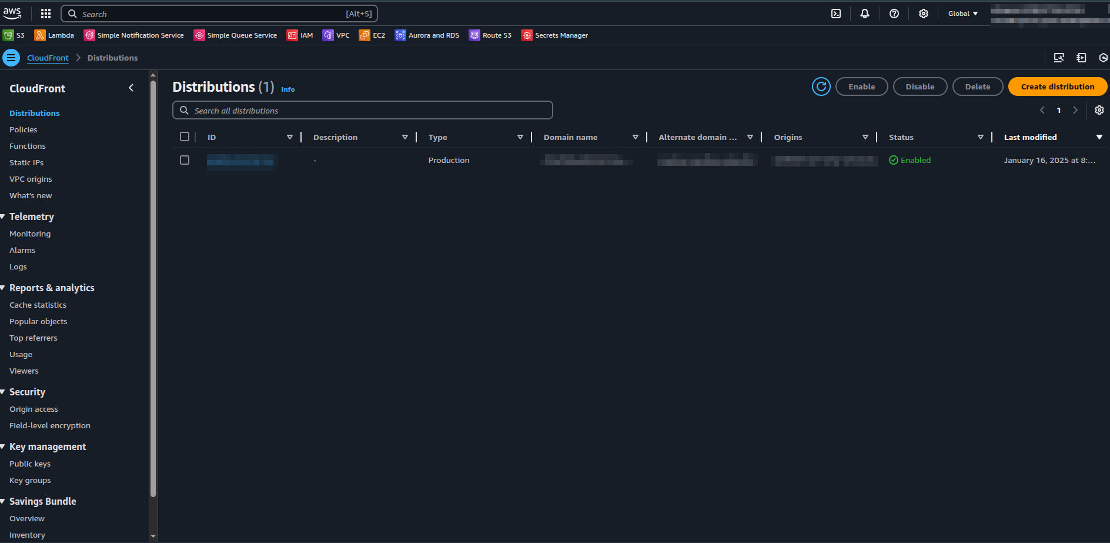Open the Lambda service shortcut

pyautogui.click(x=54, y=35)
